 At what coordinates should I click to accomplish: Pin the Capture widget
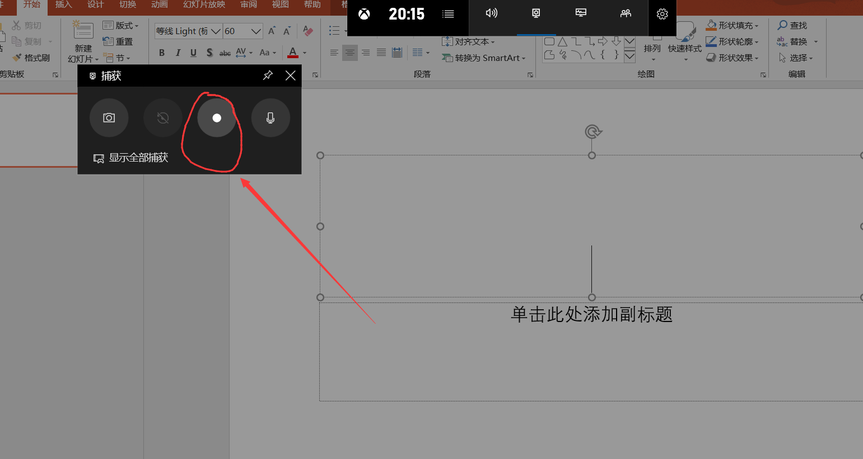[268, 75]
